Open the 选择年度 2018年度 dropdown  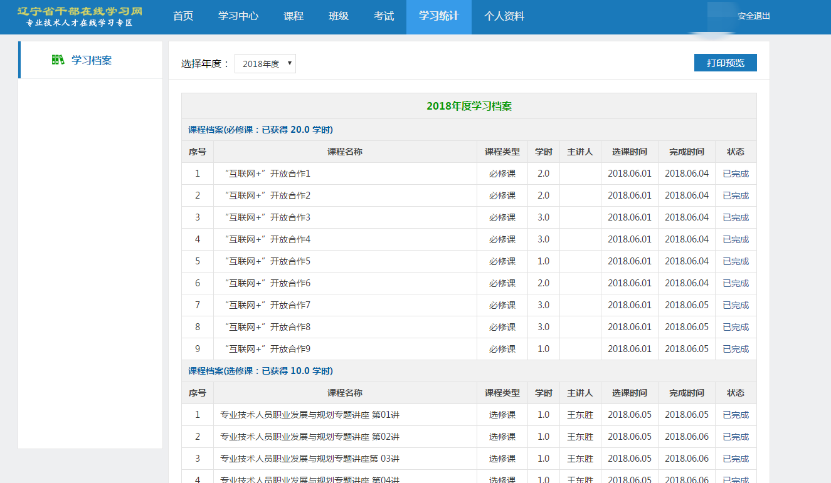pos(265,63)
